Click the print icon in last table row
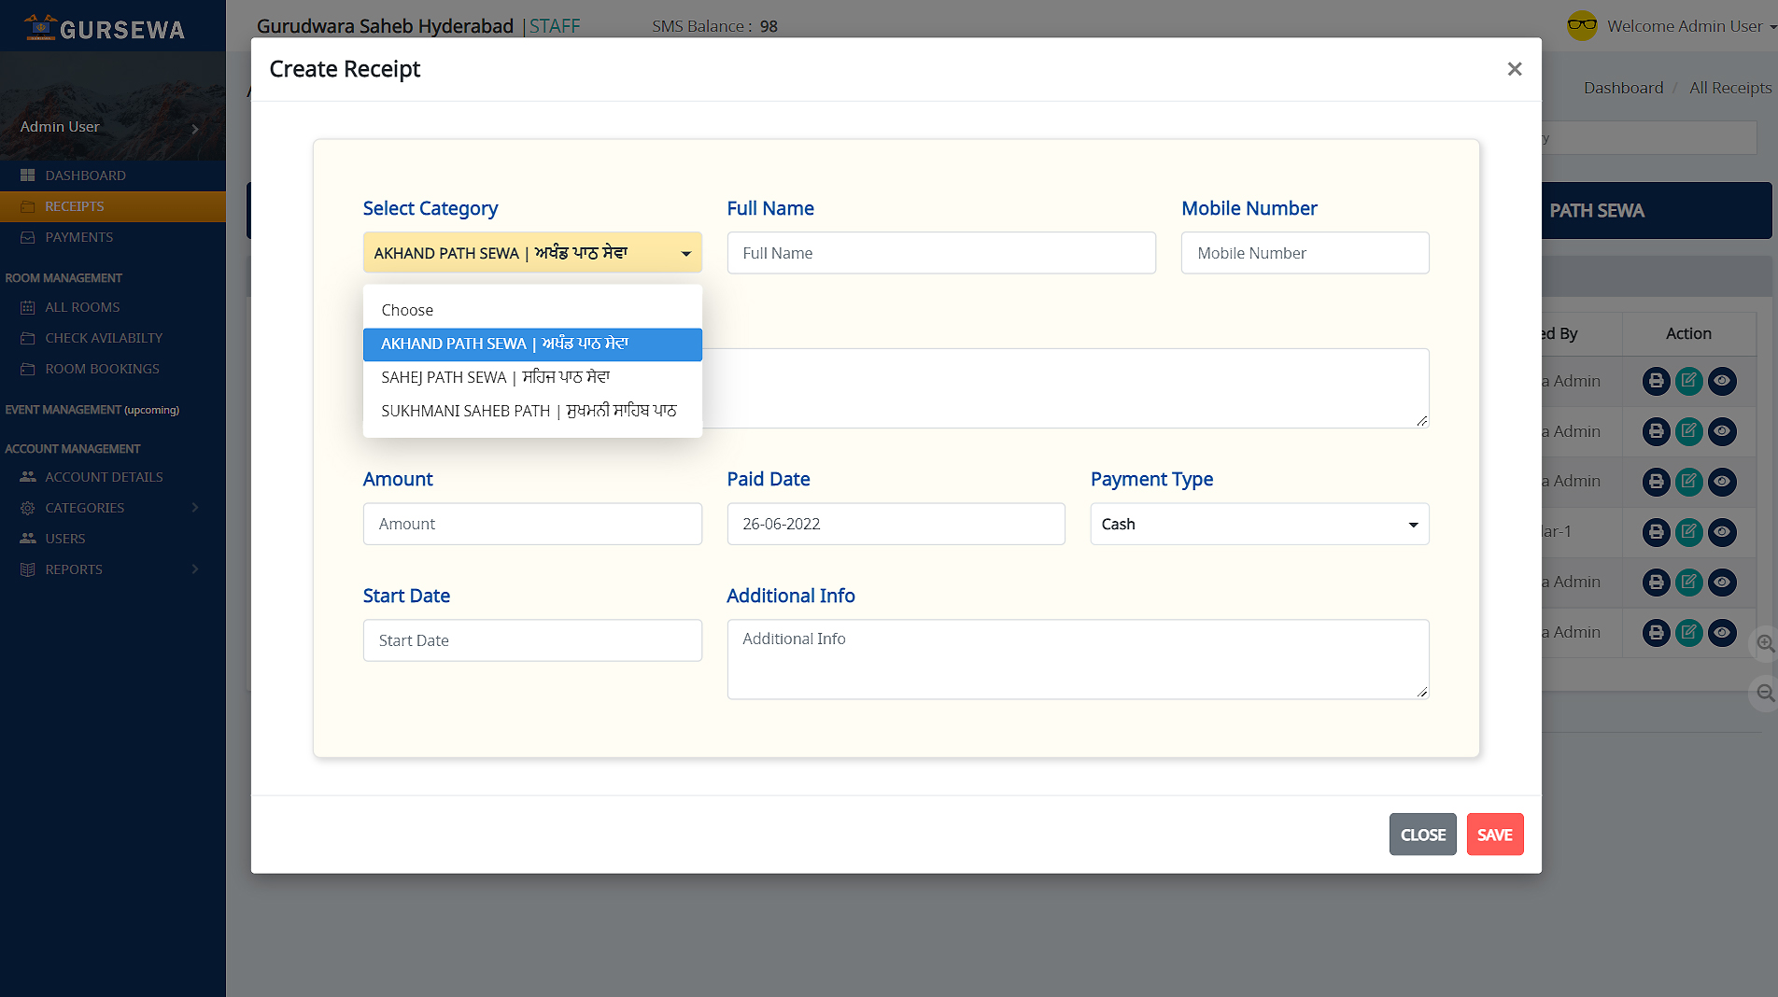The image size is (1778, 997). 1656,632
